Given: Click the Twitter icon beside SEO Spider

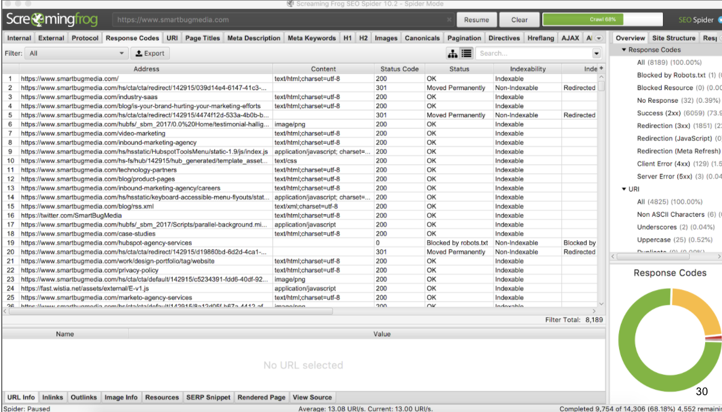Looking at the screenshot, I should 719,20.
